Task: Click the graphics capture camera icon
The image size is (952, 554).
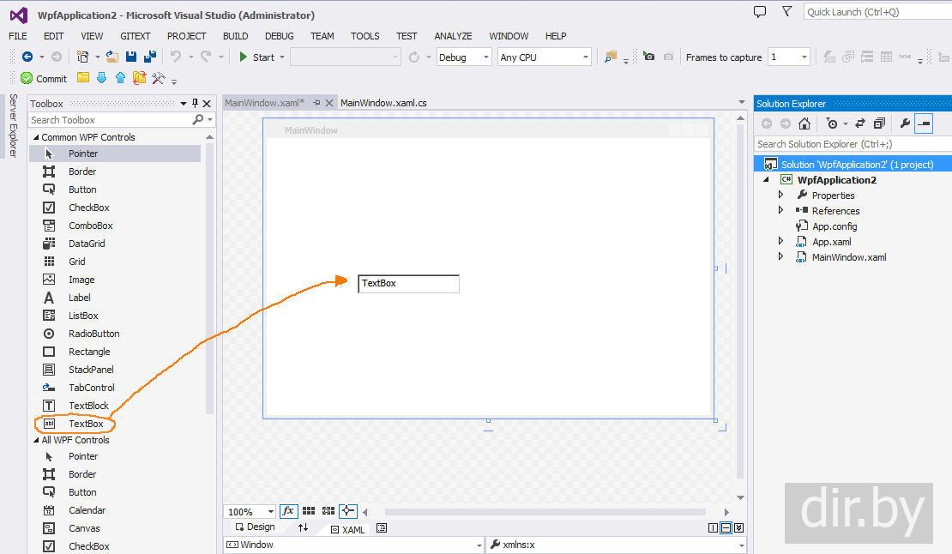Action: (649, 57)
